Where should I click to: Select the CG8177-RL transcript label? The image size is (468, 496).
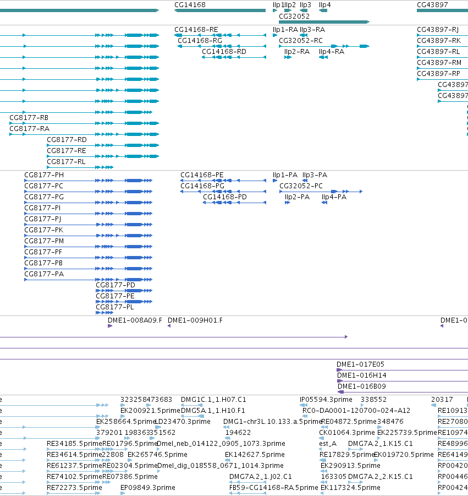[x=66, y=162]
